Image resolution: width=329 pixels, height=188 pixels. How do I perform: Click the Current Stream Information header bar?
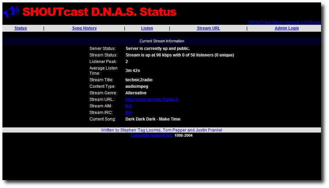[162, 41]
